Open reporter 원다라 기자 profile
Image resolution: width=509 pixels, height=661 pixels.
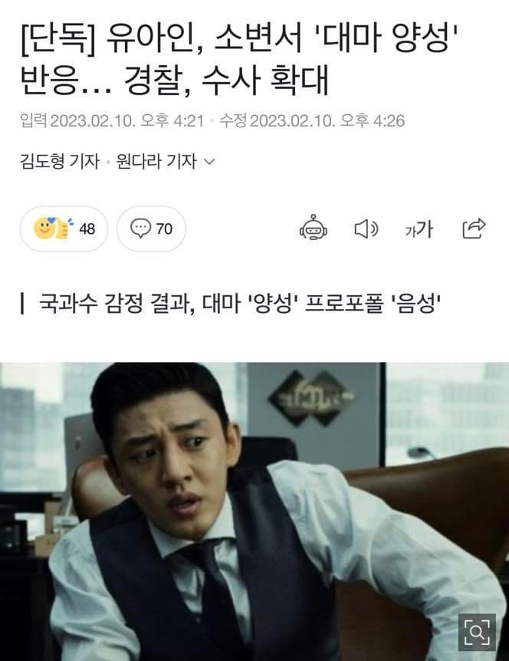tap(156, 162)
